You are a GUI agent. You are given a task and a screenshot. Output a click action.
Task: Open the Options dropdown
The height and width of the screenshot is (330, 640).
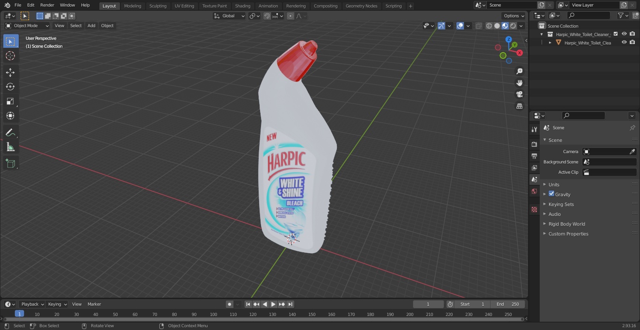point(514,16)
